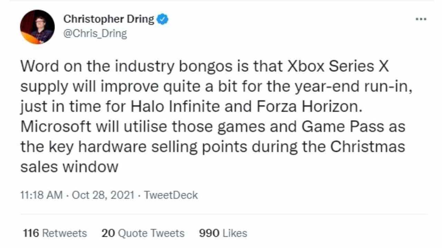Open the @Chris_Dring handle link

tap(95, 34)
